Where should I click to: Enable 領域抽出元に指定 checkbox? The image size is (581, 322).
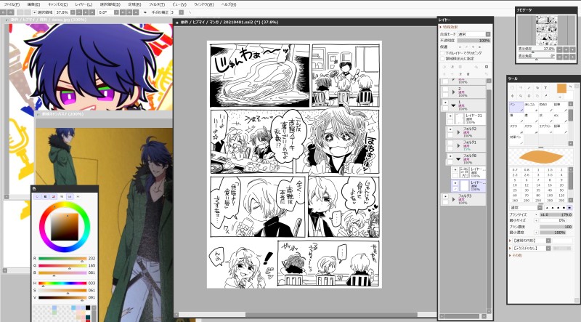pyautogui.click(x=442, y=59)
